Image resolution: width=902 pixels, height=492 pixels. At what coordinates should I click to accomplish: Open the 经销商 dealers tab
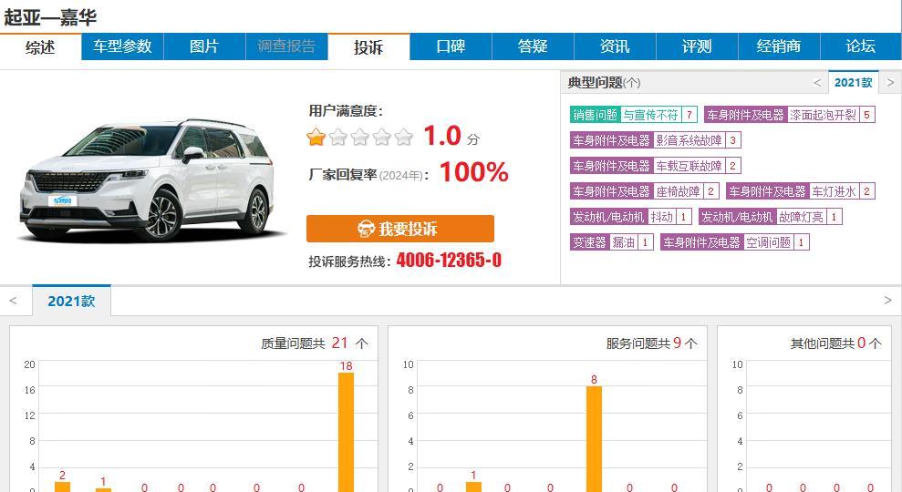778,47
